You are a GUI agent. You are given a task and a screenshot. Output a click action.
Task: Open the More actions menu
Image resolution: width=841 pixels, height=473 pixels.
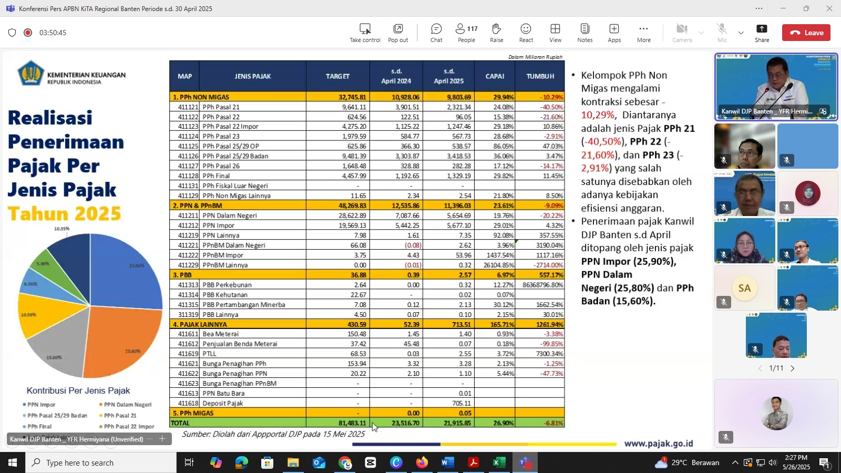643,33
